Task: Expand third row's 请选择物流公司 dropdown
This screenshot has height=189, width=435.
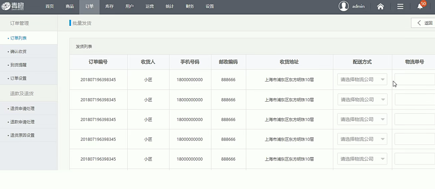Action: pos(362,119)
